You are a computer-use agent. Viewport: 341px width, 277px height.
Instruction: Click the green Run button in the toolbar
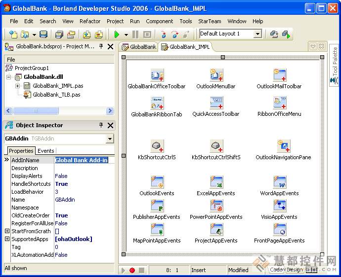tap(117, 35)
